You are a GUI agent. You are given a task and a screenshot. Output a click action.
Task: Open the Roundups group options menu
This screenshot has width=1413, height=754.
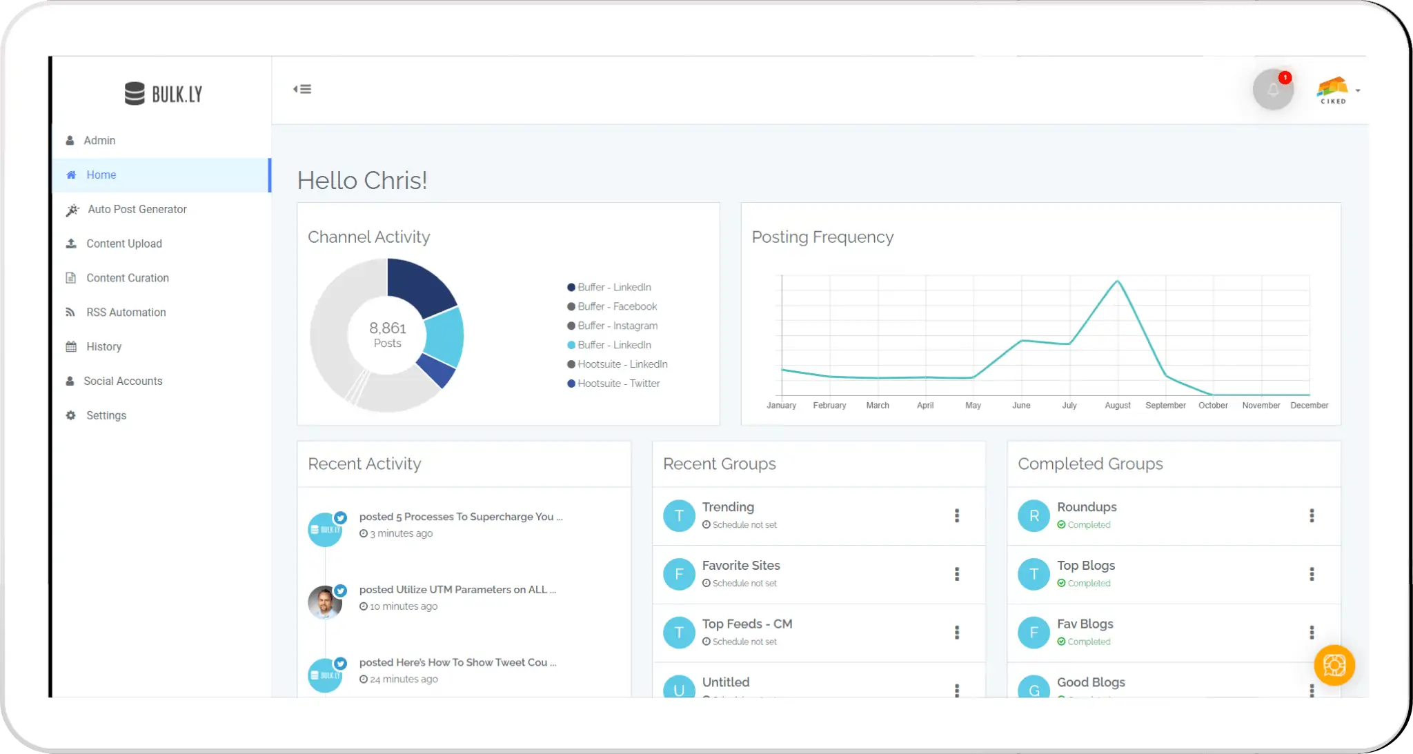(1311, 515)
